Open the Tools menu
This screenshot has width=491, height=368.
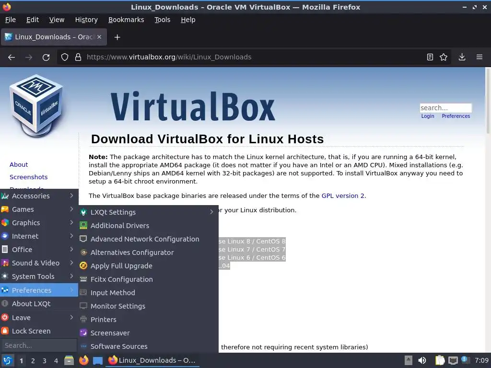[162, 20]
